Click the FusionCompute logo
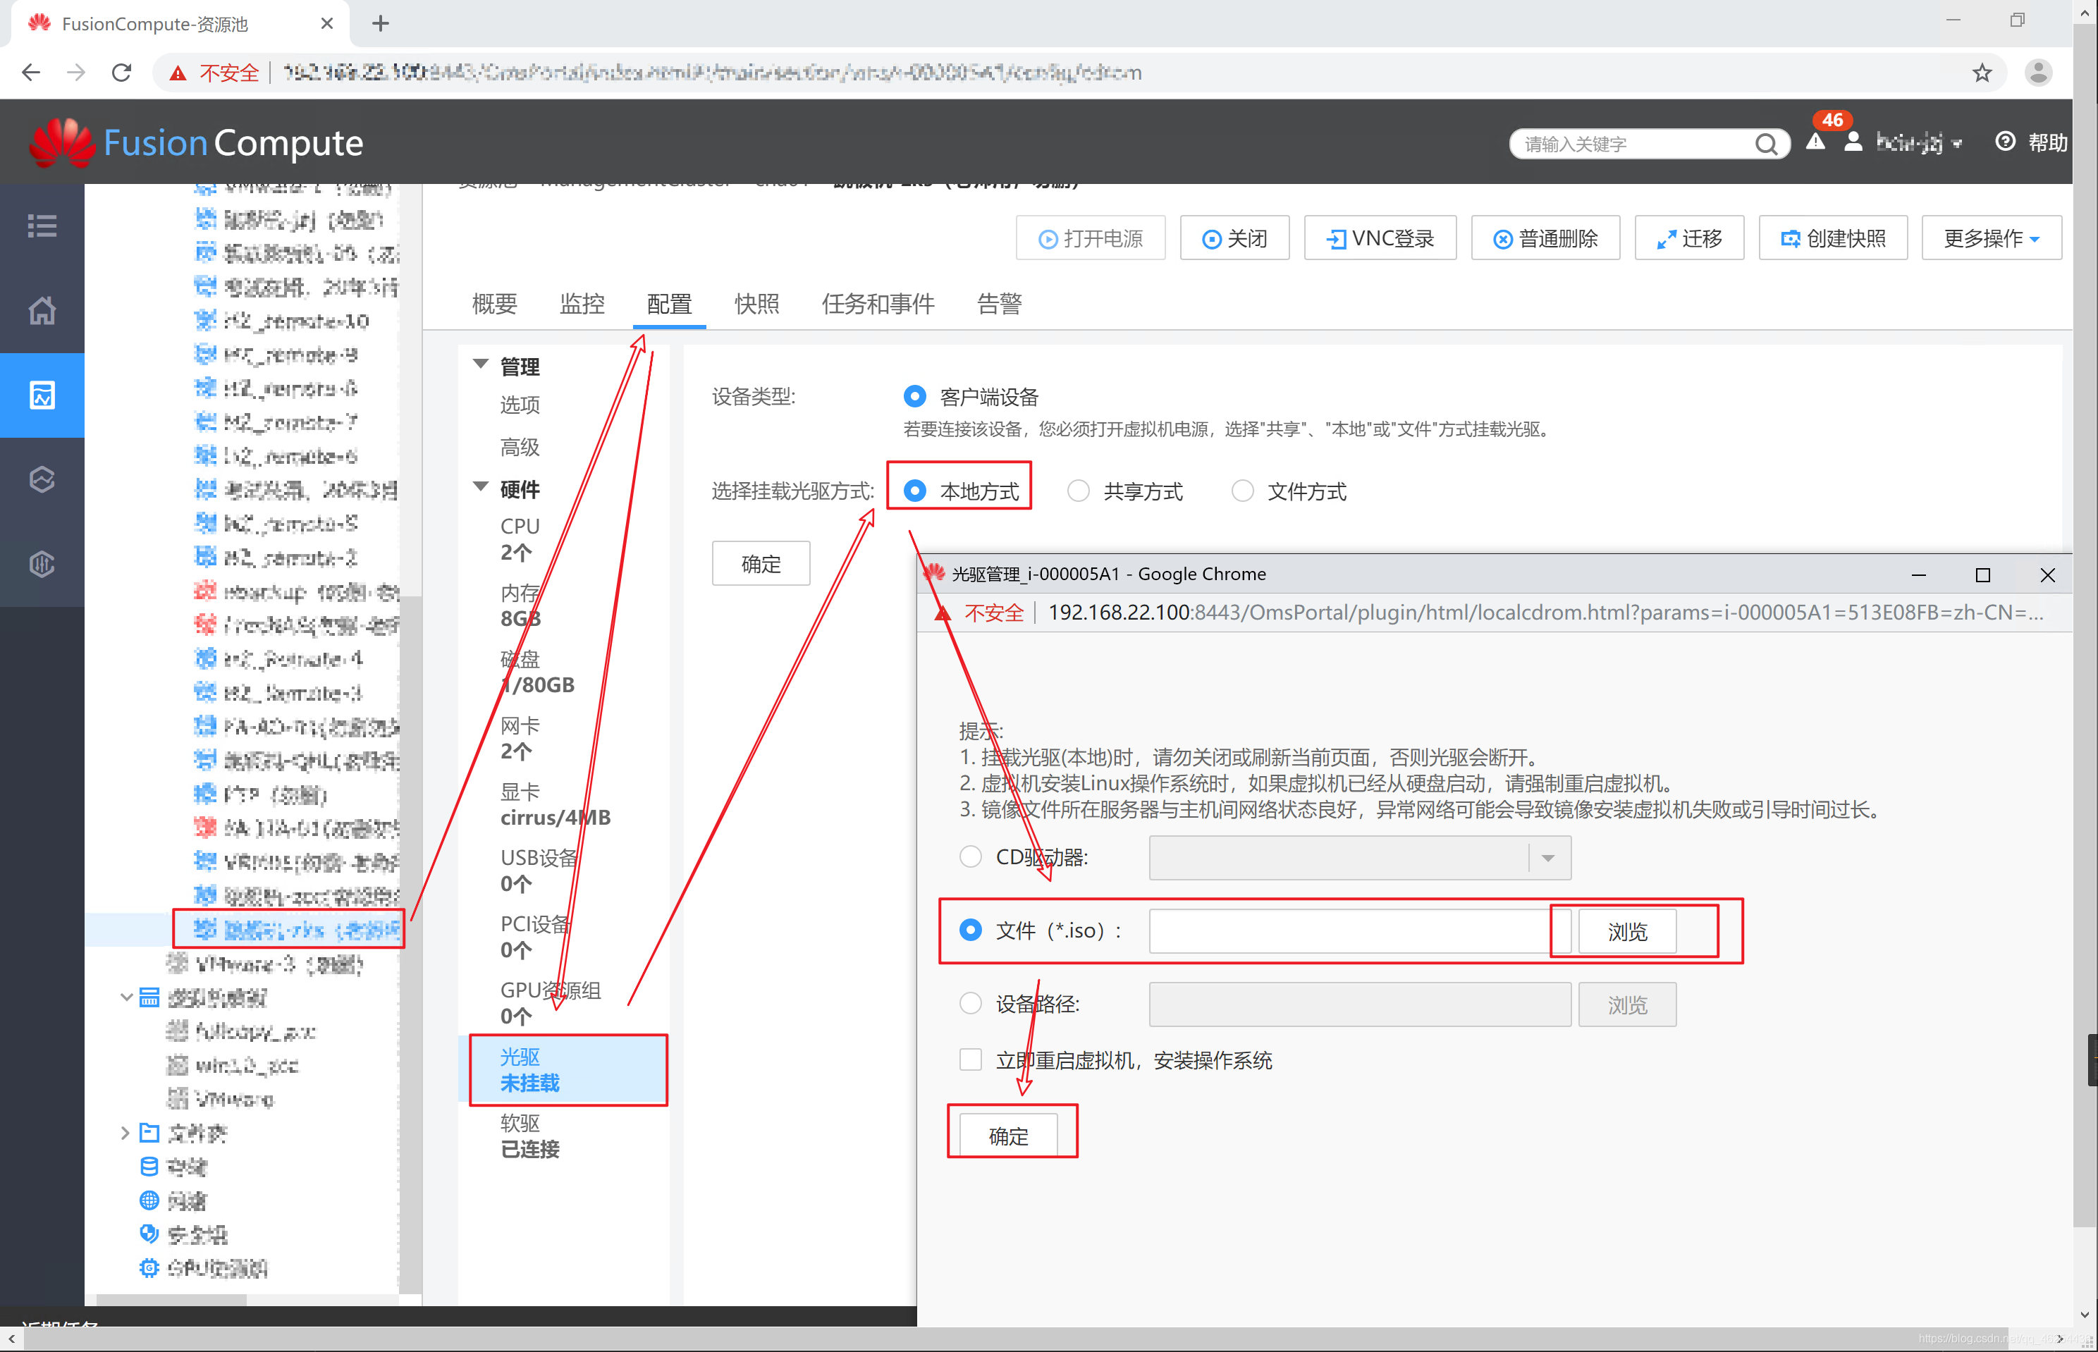Screen dimensions: 2098x1352 (x=195, y=142)
